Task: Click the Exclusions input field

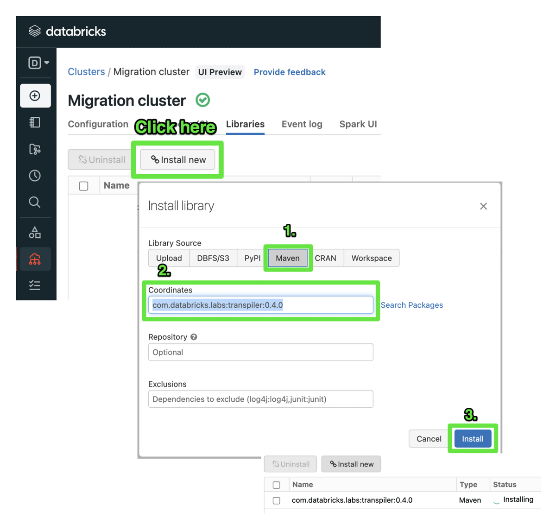Action: [260, 399]
